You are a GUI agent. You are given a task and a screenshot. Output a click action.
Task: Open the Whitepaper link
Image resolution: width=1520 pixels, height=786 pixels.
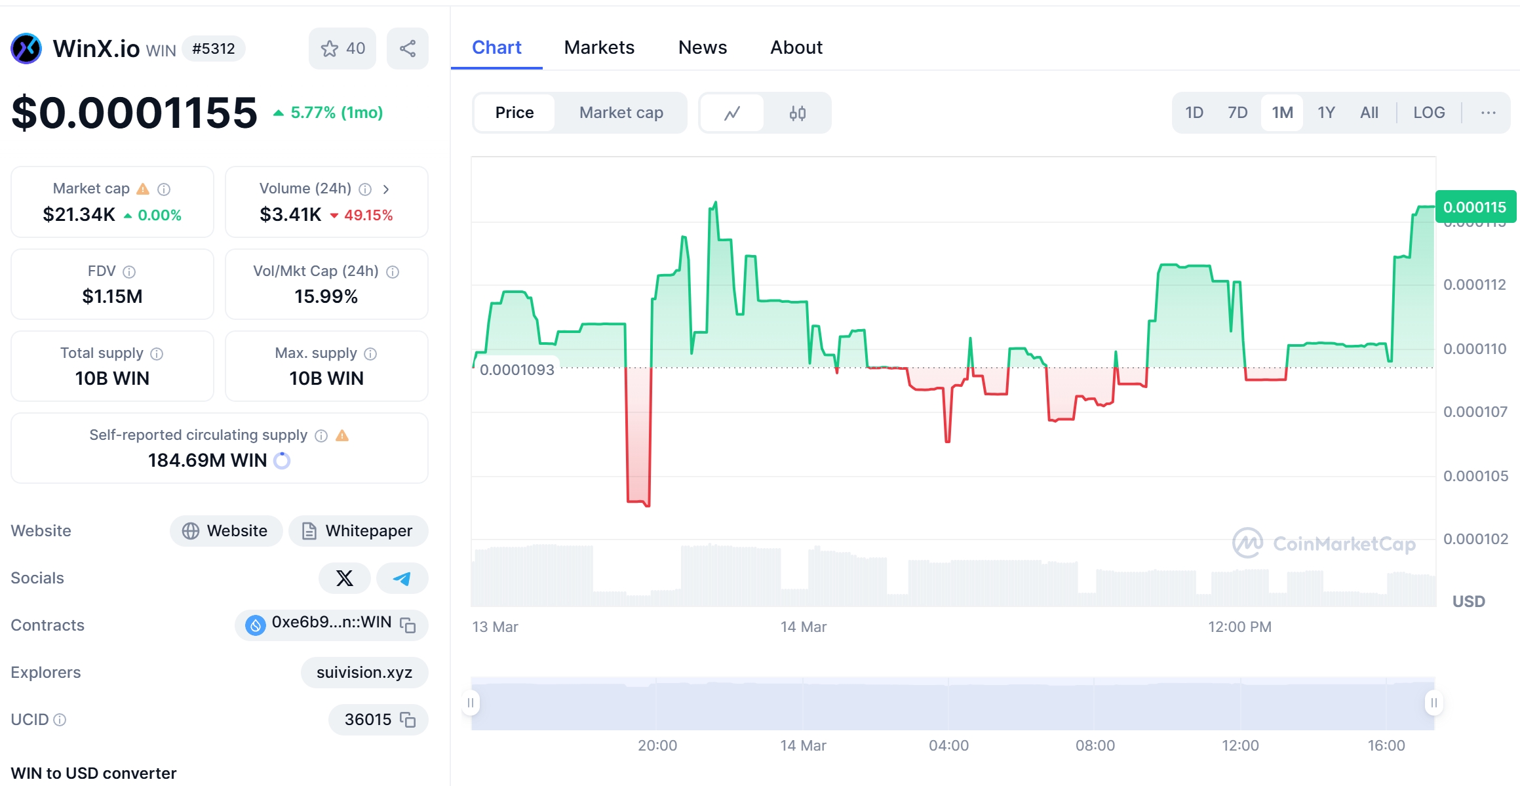(x=359, y=531)
